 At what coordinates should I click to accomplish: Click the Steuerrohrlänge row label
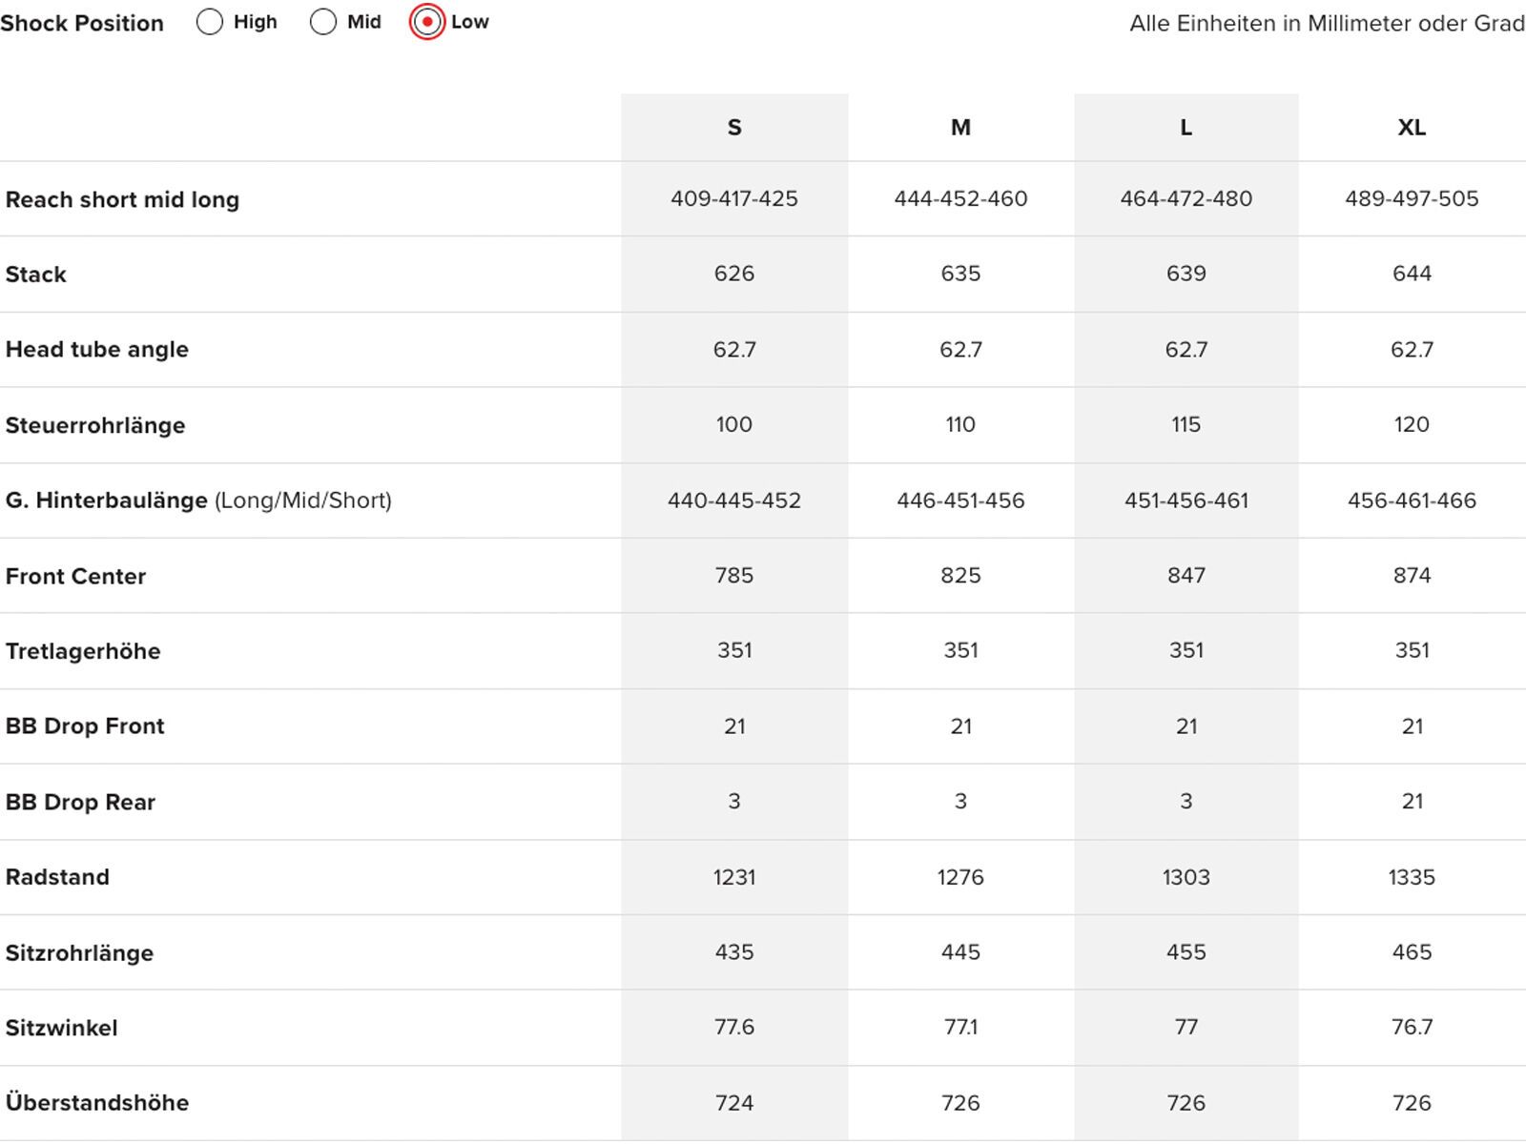click(95, 425)
